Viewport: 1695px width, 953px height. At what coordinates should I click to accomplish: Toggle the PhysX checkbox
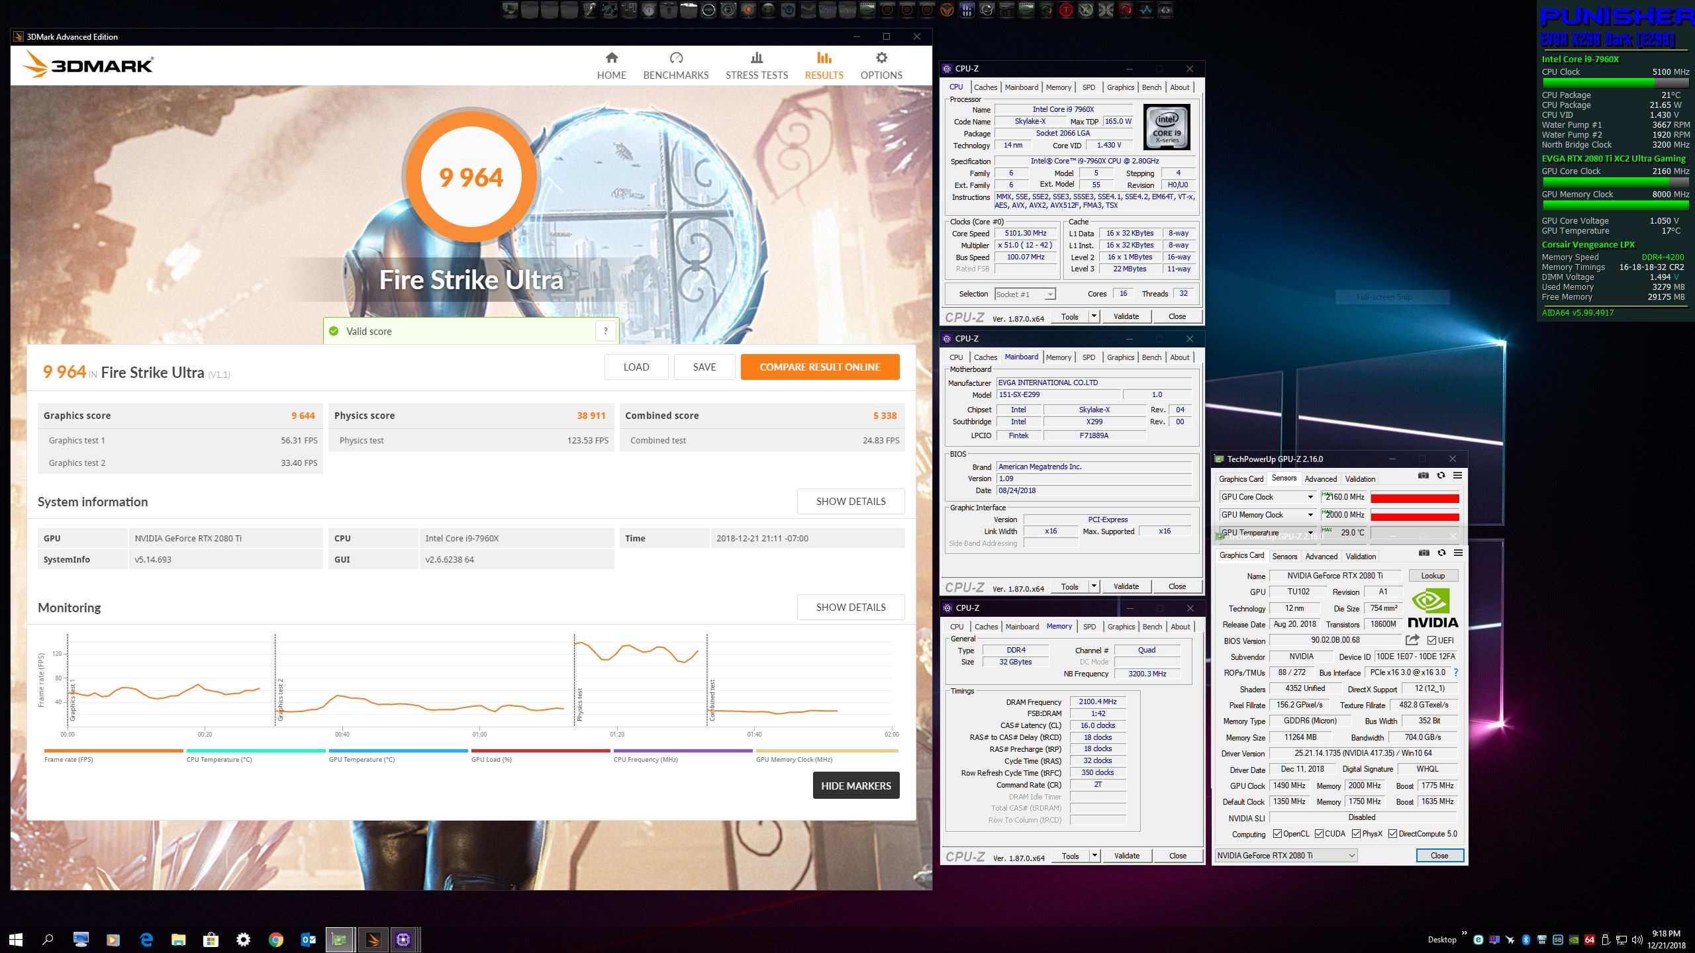(1356, 834)
